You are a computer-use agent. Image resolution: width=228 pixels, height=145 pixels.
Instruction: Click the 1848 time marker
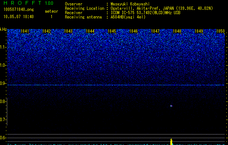click(x=177, y=31)
